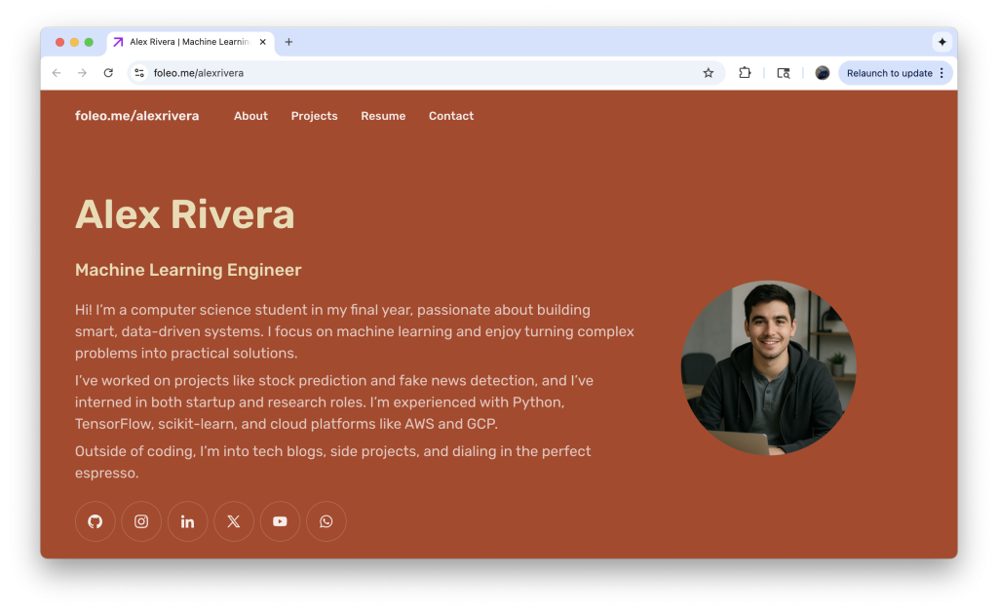The height and width of the screenshot is (612, 998).
Task: Click the WhatsApp contact icon
Action: point(326,521)
